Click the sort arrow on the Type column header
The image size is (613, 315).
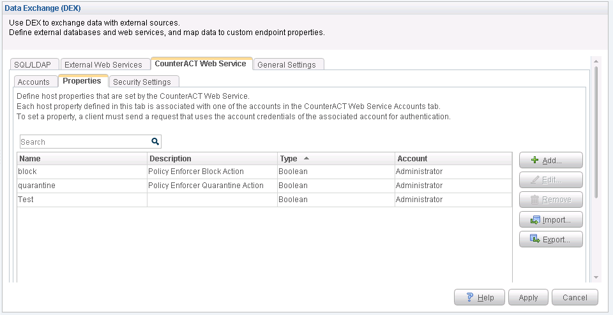pyautogui.click(x=306, y=158)
